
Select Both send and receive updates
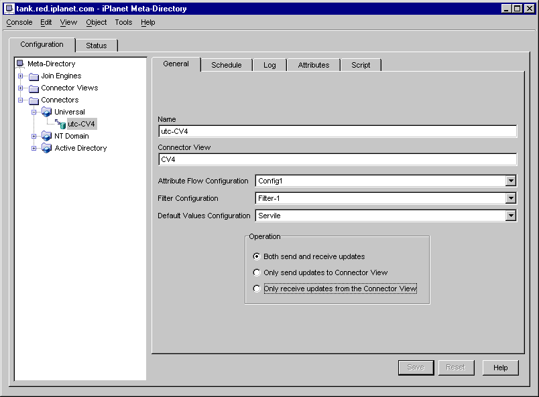click(x=257, y=256)
